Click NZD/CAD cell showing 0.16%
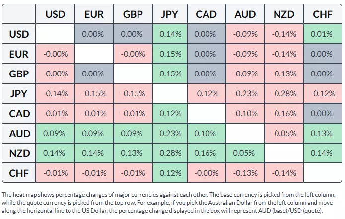Viewport: 345px width, 219px height. 207,153
